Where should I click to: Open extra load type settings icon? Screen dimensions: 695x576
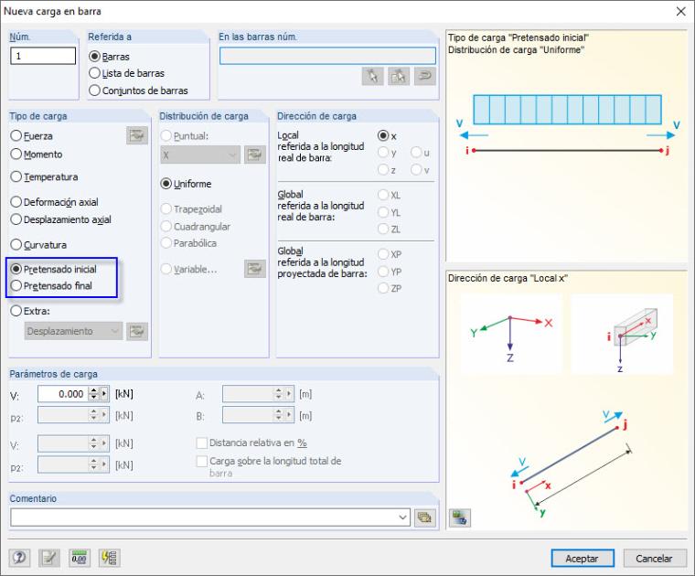coord(137,331)
